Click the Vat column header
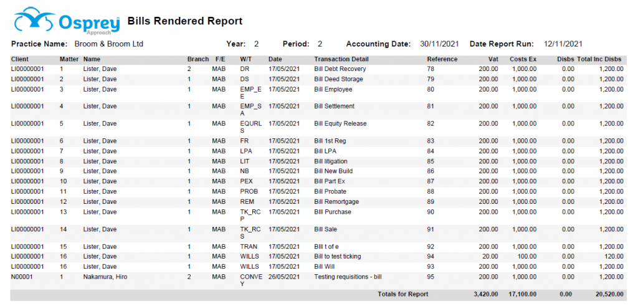The height and width of the screenshot is (306, 638). pyautogui.click(x=493, y=59)
